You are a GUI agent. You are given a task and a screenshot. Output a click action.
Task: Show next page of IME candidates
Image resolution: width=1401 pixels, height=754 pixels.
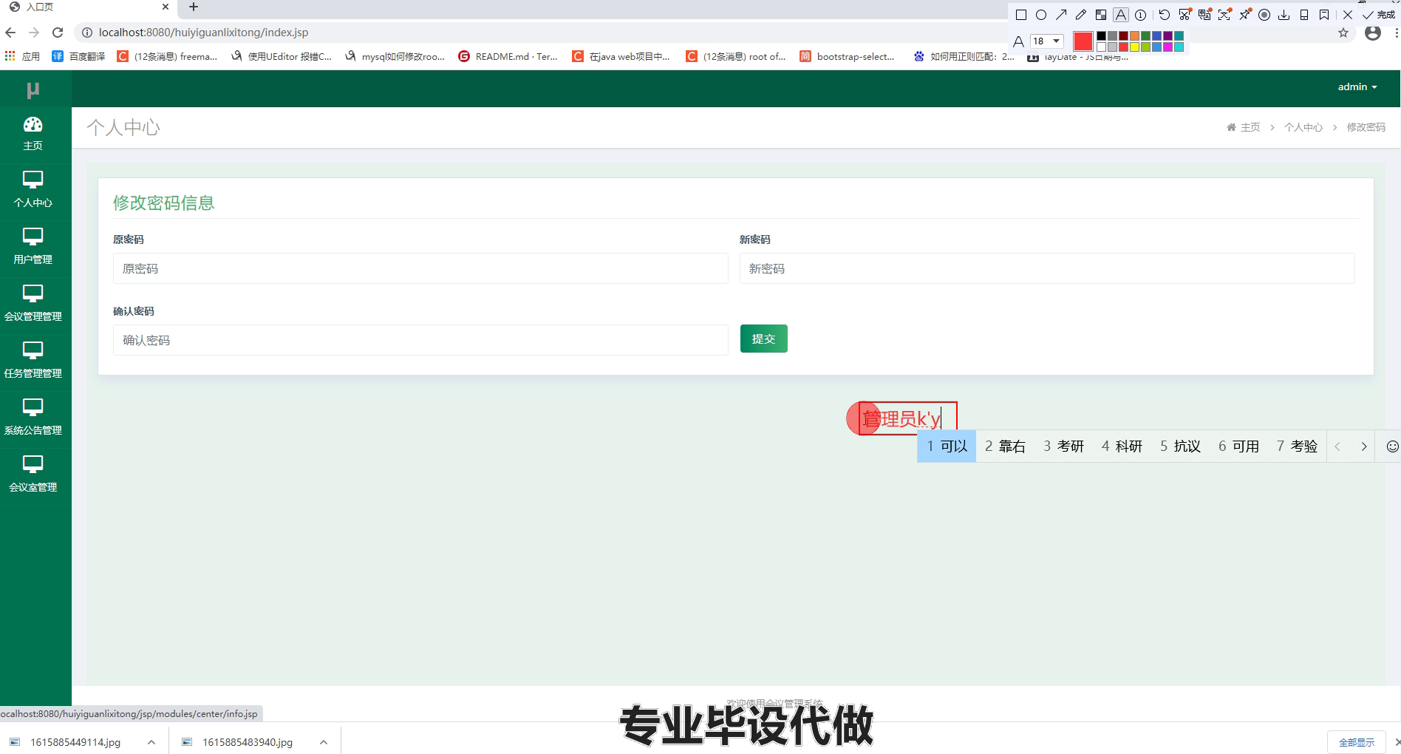point(1364,446)
